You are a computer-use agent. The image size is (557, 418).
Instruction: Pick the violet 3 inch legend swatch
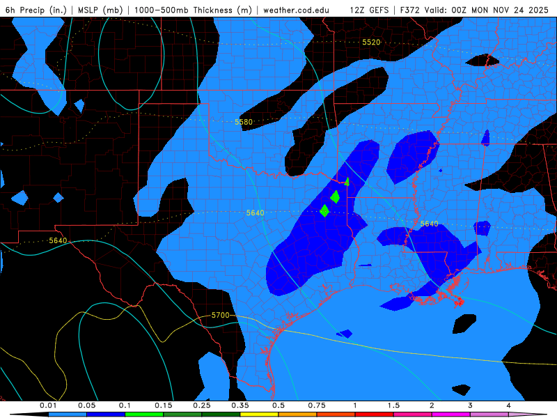(489, 415)
